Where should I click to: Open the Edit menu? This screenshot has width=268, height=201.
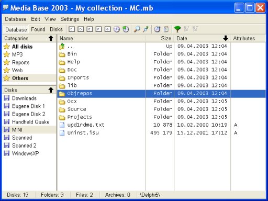[36, 19]
